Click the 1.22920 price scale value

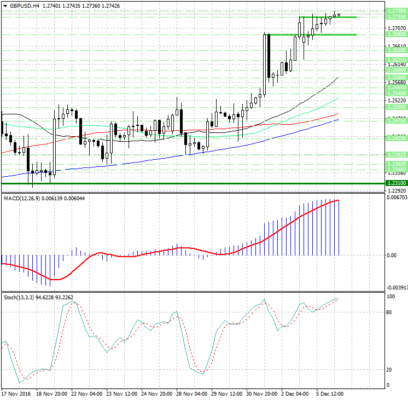(397, 190)
